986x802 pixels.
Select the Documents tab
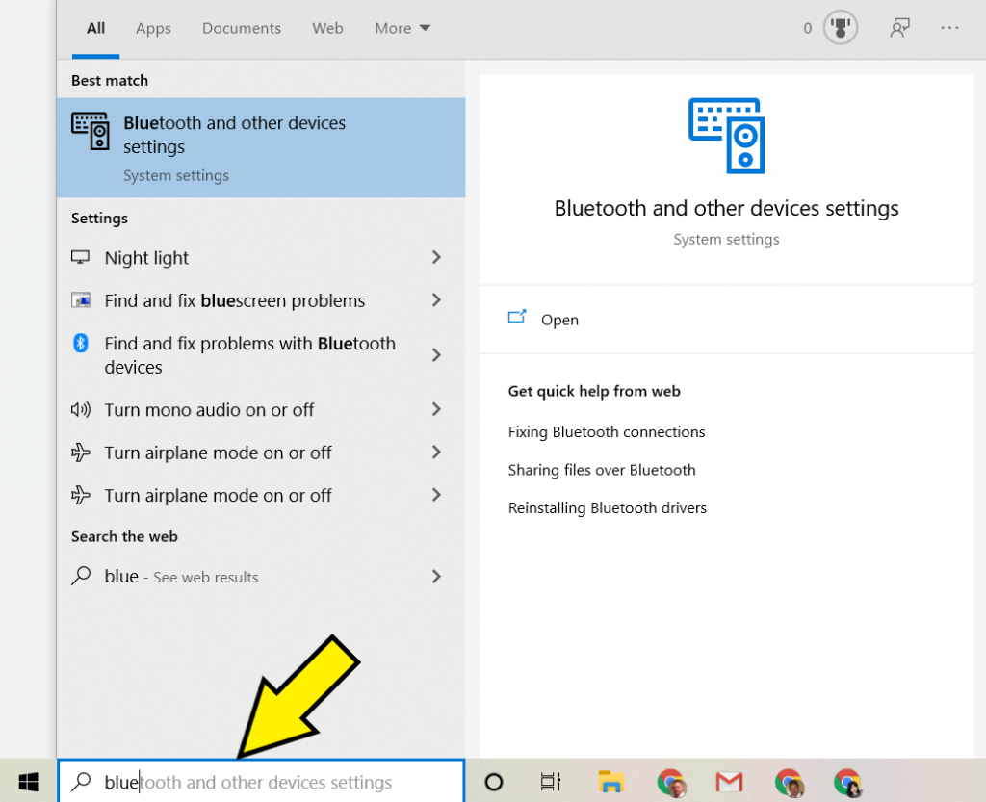tap(242, 28)
